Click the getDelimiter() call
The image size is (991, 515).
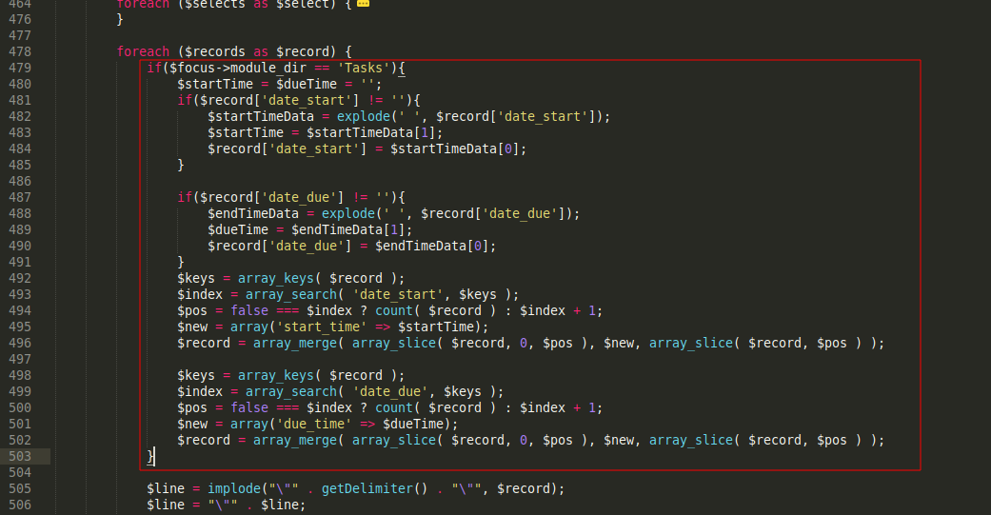(375, 488)
